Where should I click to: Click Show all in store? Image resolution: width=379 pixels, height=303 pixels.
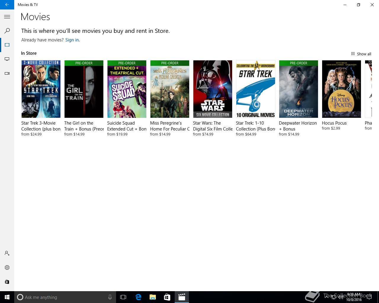(x=361, y=54)
